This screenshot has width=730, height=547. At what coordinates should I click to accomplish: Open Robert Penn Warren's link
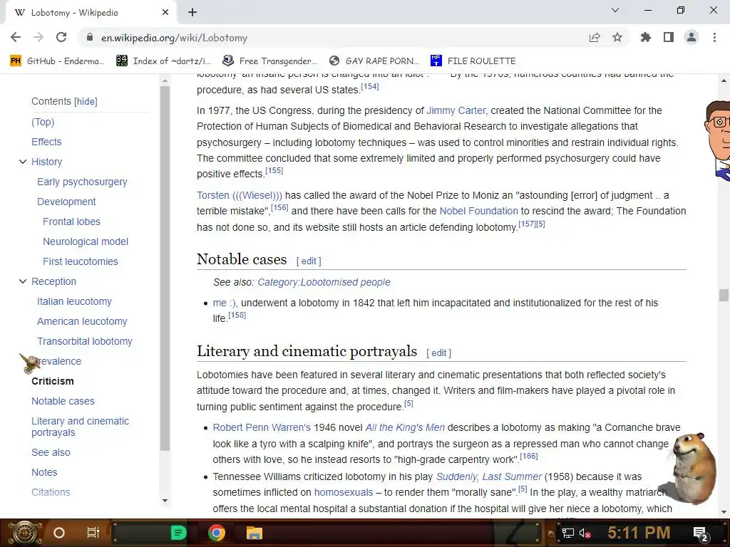point(262,427)
